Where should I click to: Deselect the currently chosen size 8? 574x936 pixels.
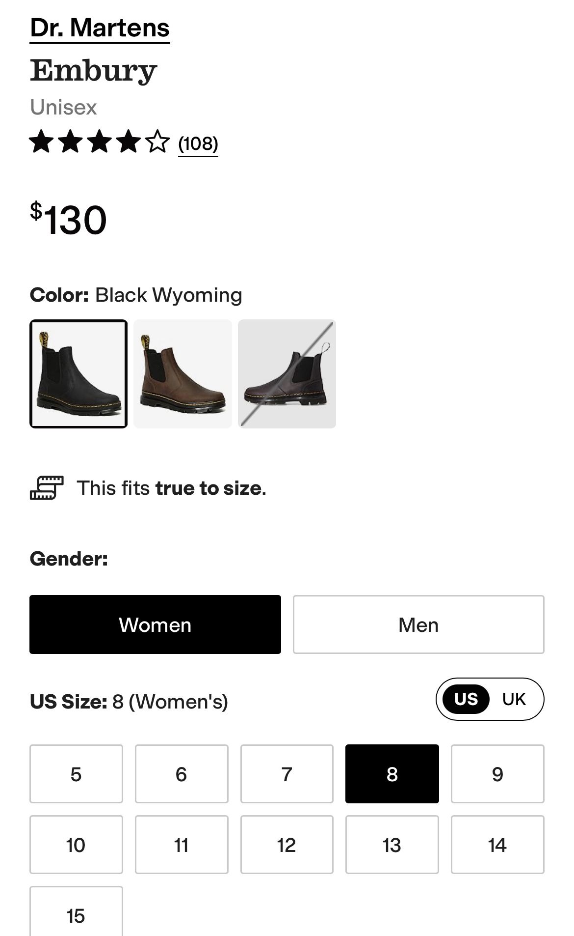pyautogui.click(x=392, y=773)
